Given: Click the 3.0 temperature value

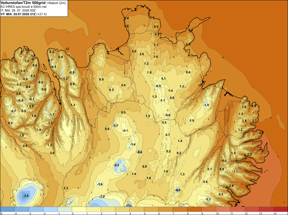Looking at the screenshot, I should tap(134, 51).
